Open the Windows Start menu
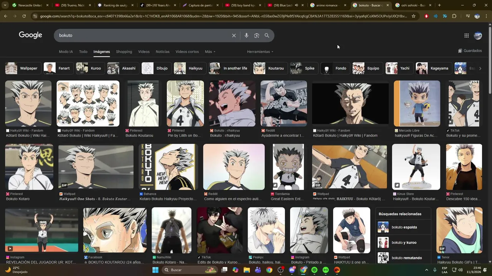Viewport: 492px width, 276px height. click(x=155, y=270)
